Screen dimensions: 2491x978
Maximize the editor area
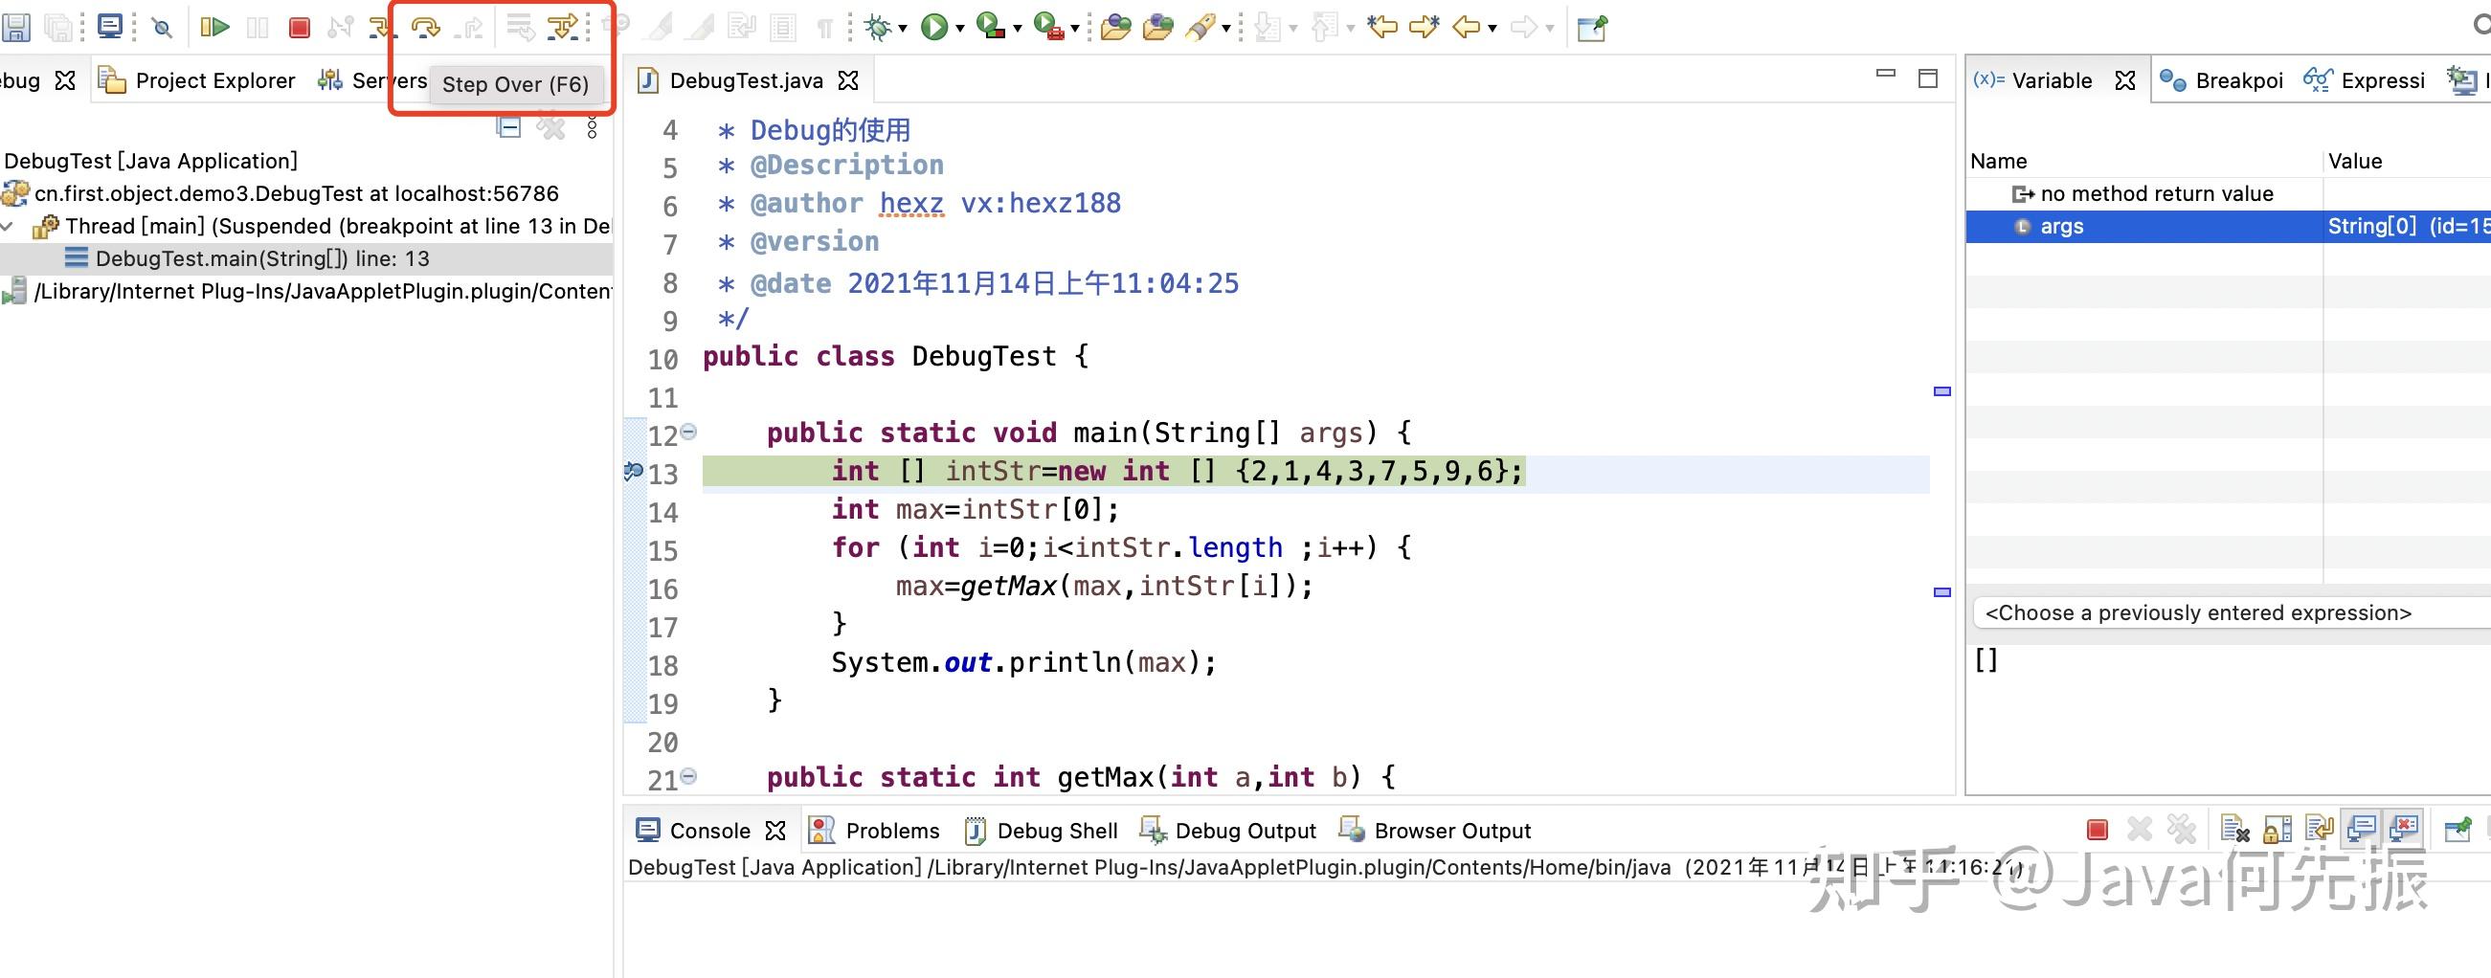coord(1928,79)
